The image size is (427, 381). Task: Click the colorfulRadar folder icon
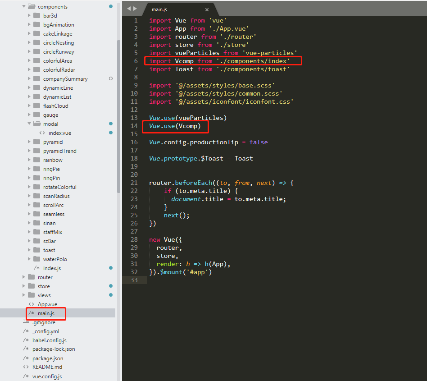point(37,69)
